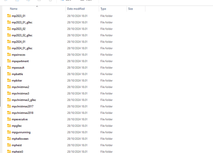
Task: Click the Type column header
Action: point(103,9)
